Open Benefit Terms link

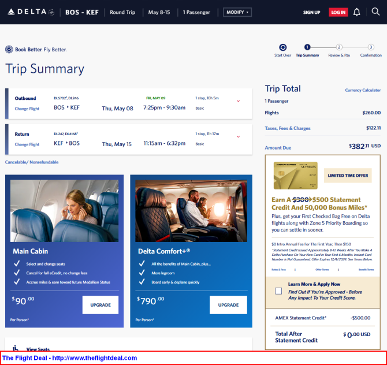tap(366, 270)
